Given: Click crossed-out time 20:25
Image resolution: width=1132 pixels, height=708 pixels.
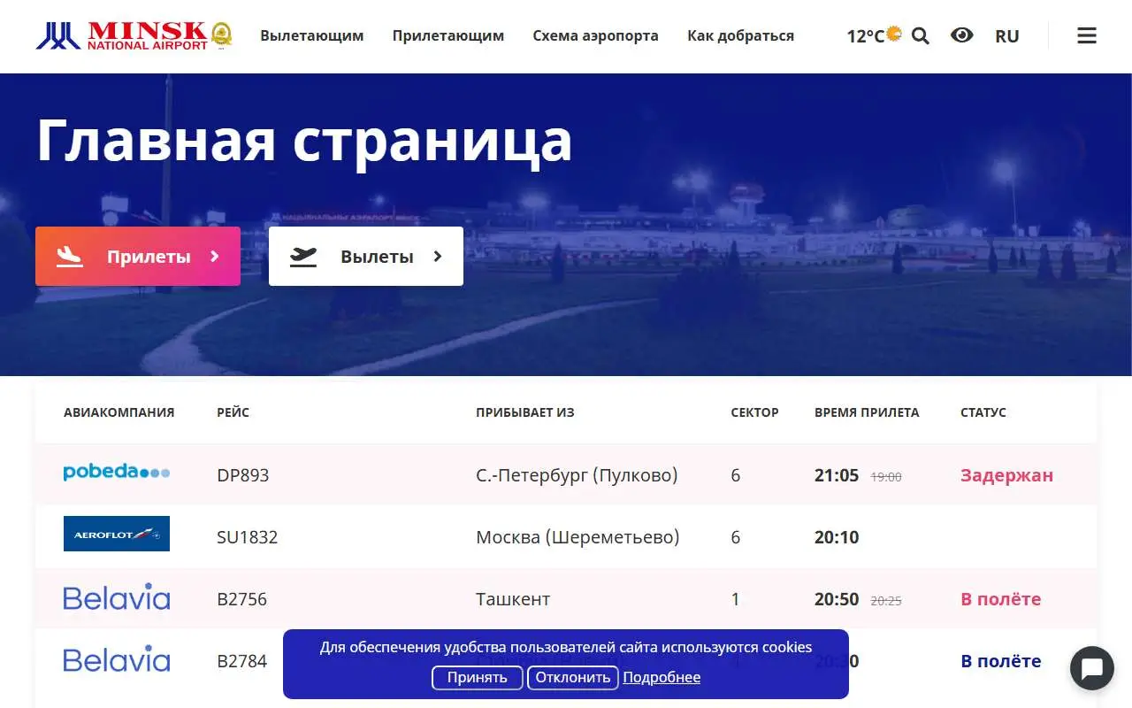Looking at the screenshot, I should click(x=886, y=601).
